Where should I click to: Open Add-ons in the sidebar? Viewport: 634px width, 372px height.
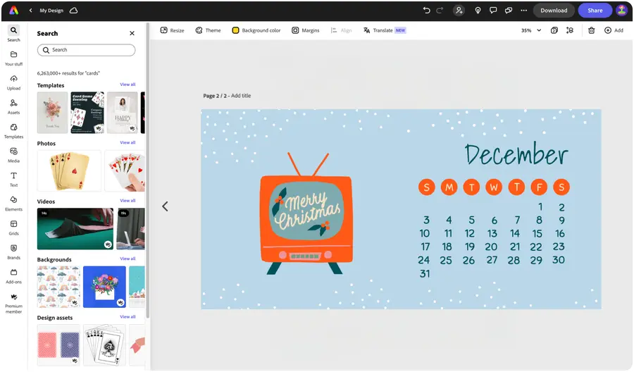[14, 276]
